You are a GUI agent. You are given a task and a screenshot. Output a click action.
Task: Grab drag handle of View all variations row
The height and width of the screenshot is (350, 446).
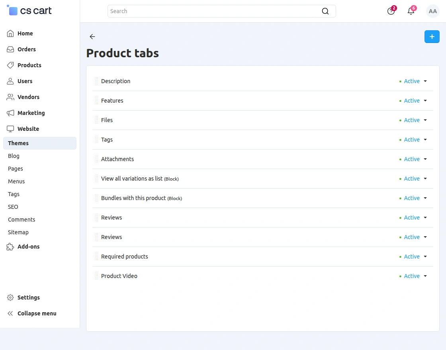96,179
